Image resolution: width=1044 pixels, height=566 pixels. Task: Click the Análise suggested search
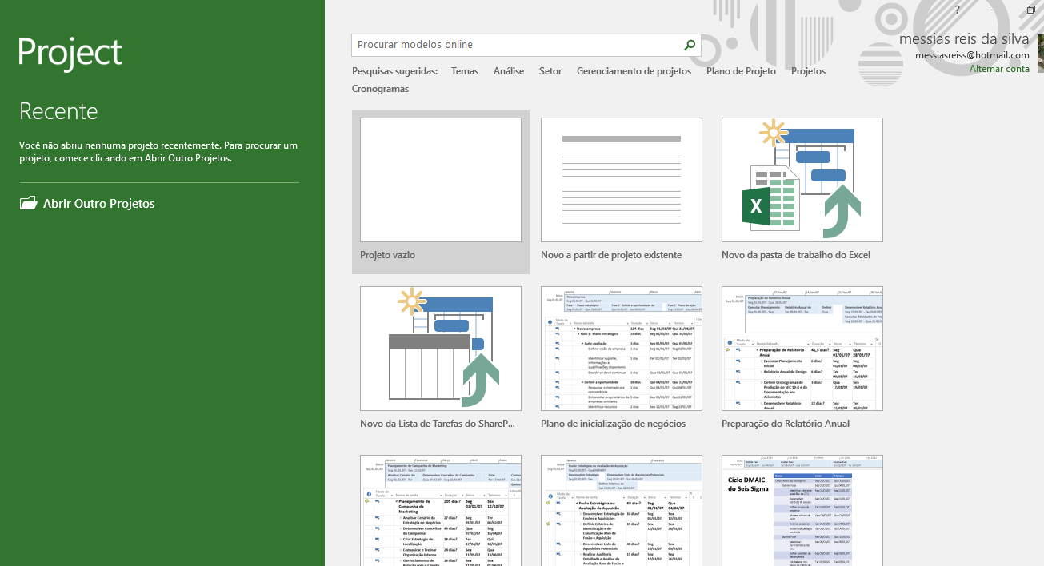(x=509, y=70)
